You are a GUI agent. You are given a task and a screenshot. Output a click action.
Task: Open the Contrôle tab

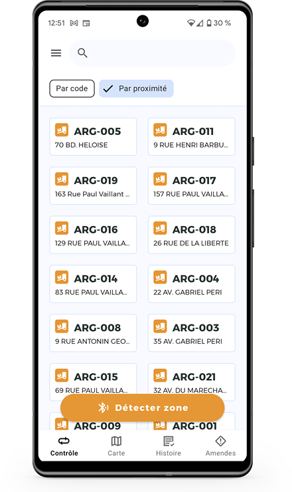click(64, 446)
